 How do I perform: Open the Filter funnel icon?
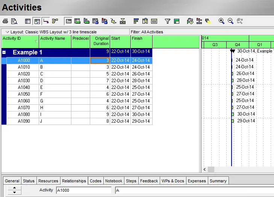(x=167, y=21)
